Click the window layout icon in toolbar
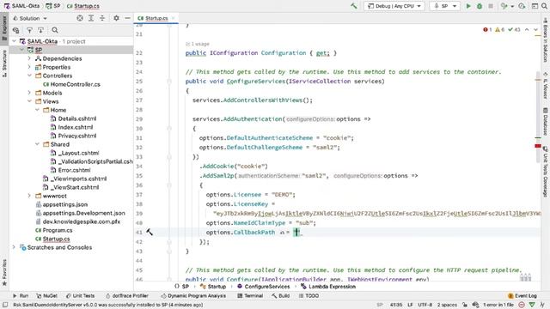Viewport: 550px width, 309px height. [535, 6]
